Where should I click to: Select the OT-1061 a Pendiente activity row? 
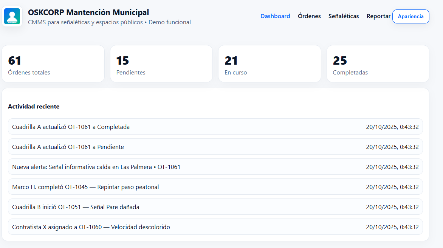(x=215, y=147)
